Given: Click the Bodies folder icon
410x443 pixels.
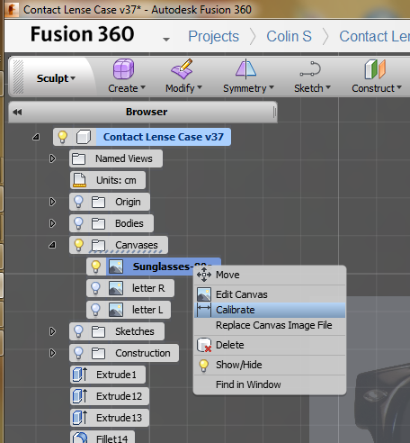Looking at the screenshot, I should (x=98, y=223).
